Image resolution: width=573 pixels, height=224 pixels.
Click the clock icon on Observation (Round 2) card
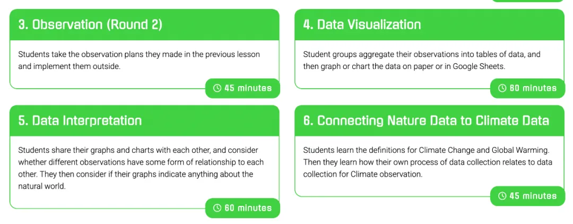(217, 88)
